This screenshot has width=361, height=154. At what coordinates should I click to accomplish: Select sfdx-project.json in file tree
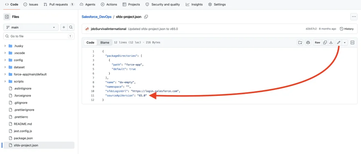click(x=38, y=145)
